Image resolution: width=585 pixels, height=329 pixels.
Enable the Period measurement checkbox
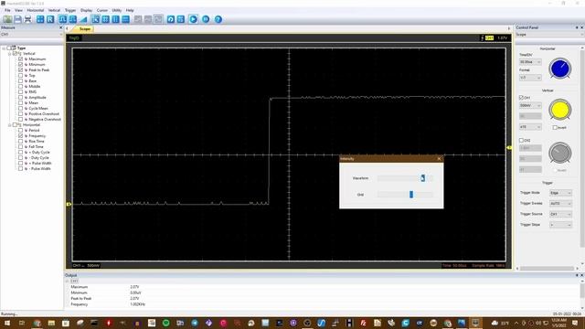20,130
